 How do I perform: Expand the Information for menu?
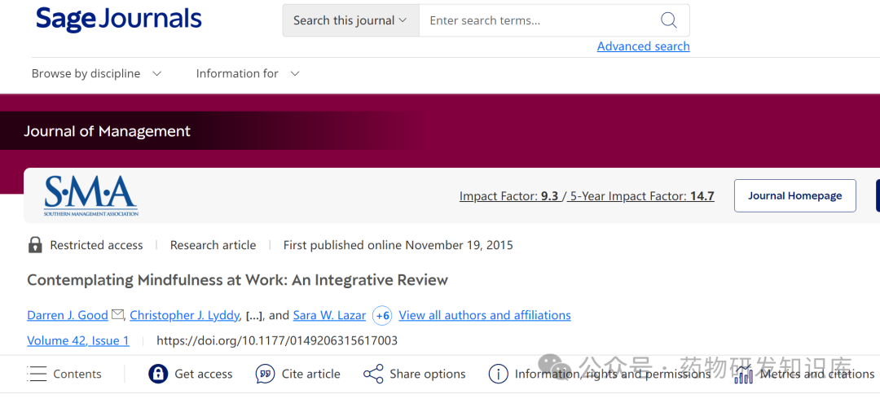point(248,73)
